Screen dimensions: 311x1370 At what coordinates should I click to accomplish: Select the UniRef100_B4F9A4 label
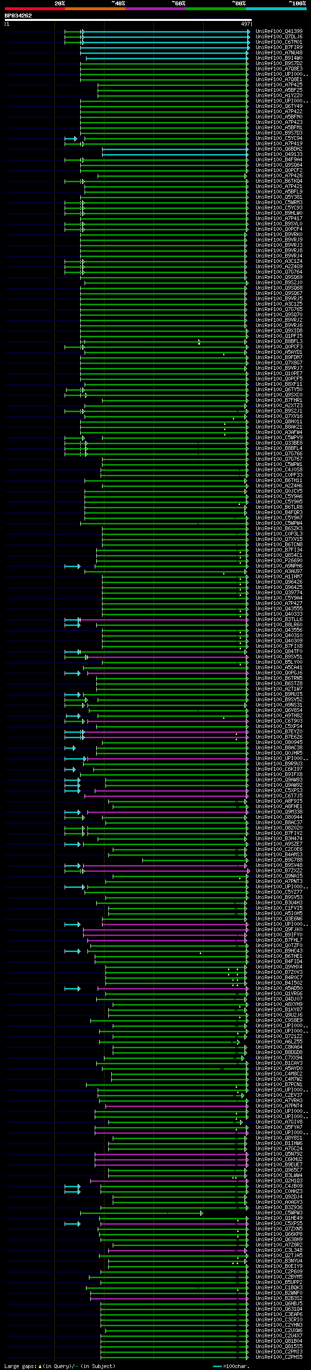(279, 159)
